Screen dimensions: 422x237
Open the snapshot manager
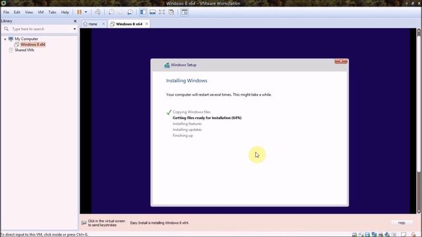tap(130, 12)
